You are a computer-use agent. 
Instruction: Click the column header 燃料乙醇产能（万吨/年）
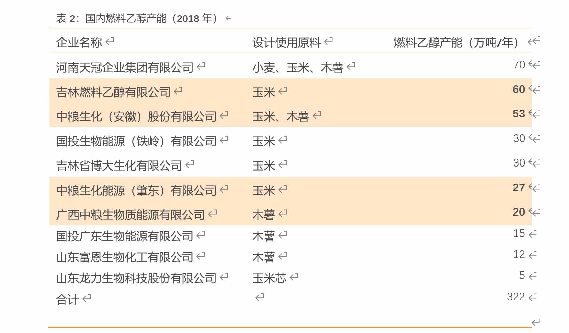tap(456, 42)
